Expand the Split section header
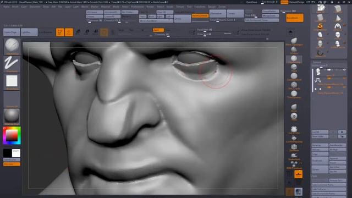This screenshot has width=352, height=198. click(314, 176)
